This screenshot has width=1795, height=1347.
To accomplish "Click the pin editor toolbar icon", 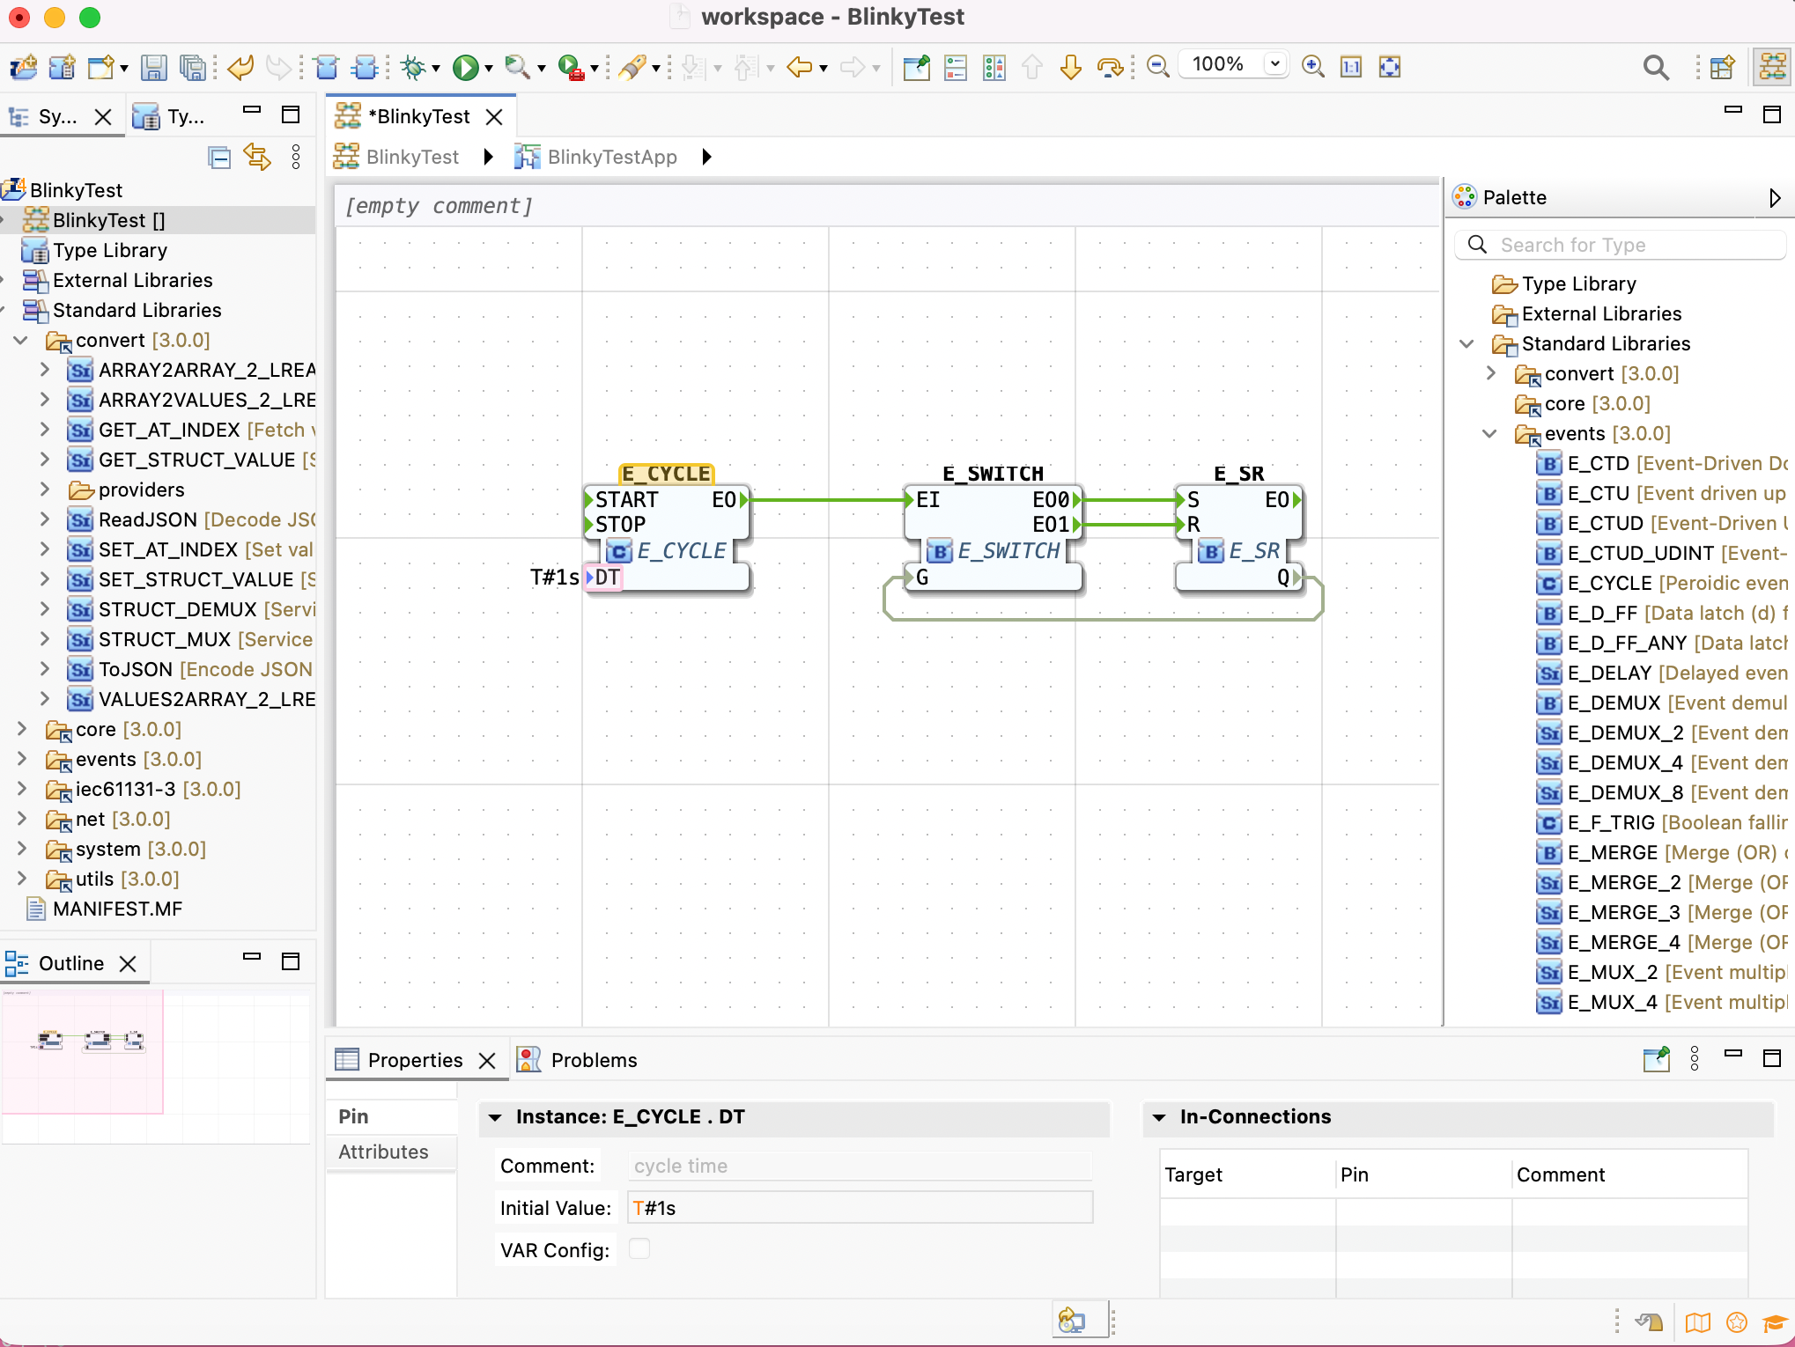I will coord(917,67).
